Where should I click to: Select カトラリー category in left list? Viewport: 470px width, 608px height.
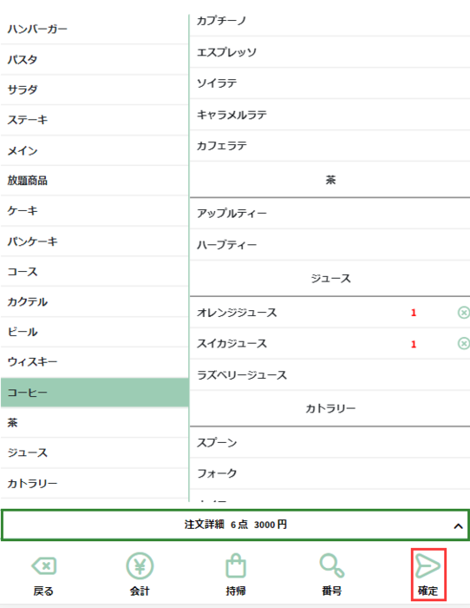tap(95, 483)
